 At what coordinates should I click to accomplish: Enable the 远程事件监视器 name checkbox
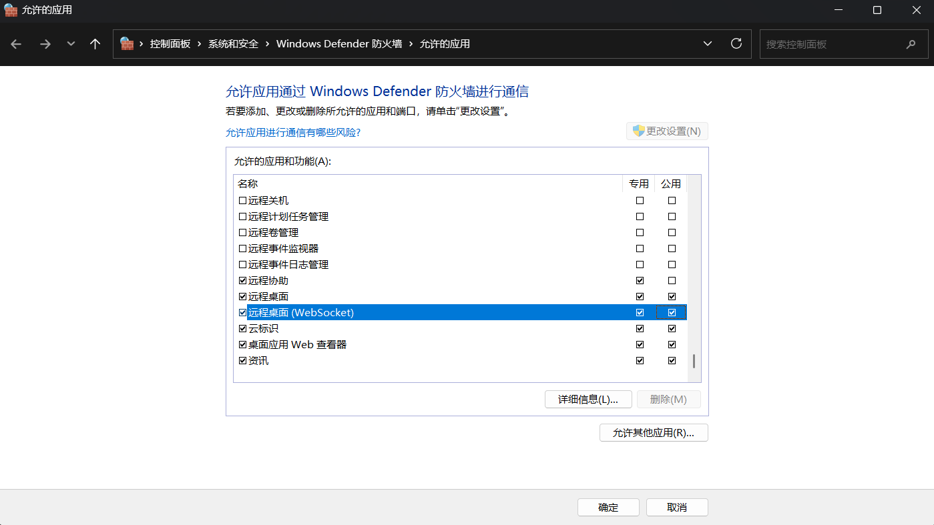(x=243, y=249)
